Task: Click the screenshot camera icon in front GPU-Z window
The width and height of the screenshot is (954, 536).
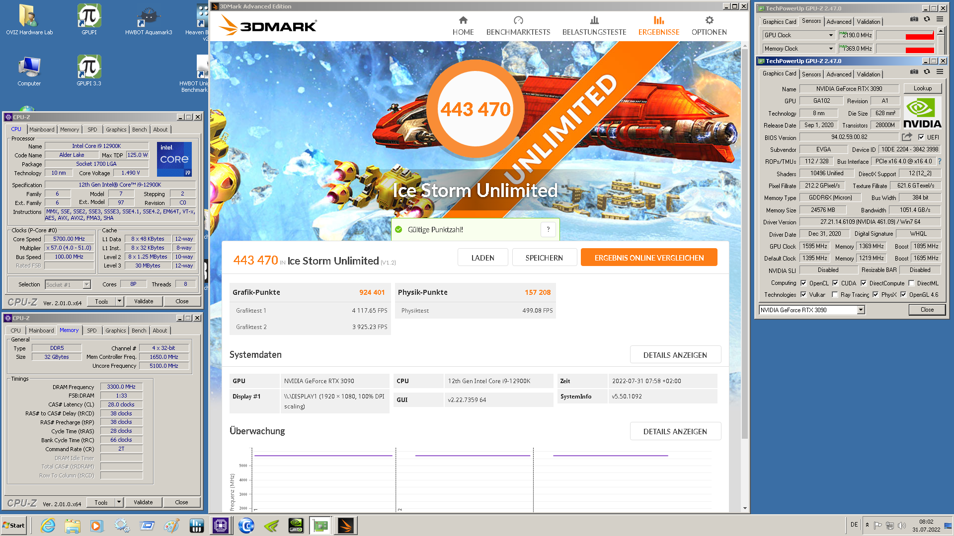Action: click(x=914, y=72)
